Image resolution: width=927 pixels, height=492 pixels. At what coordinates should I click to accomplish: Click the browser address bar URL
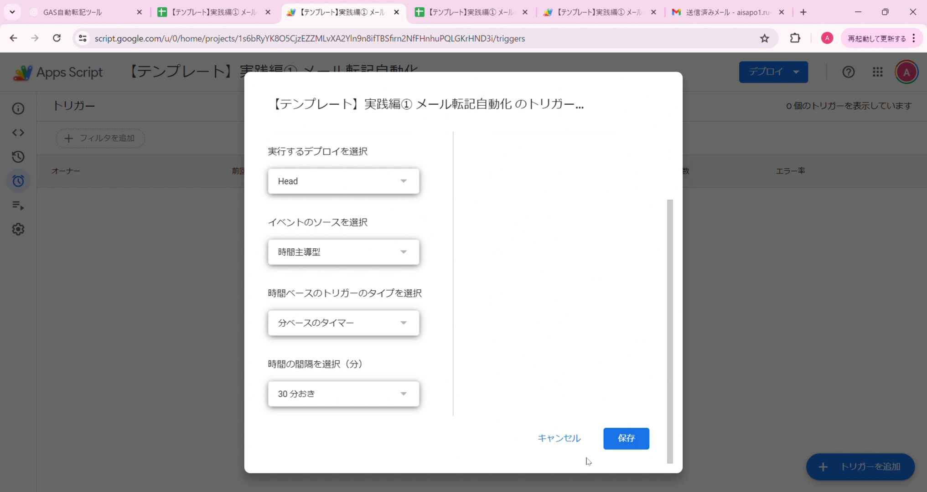310,38
